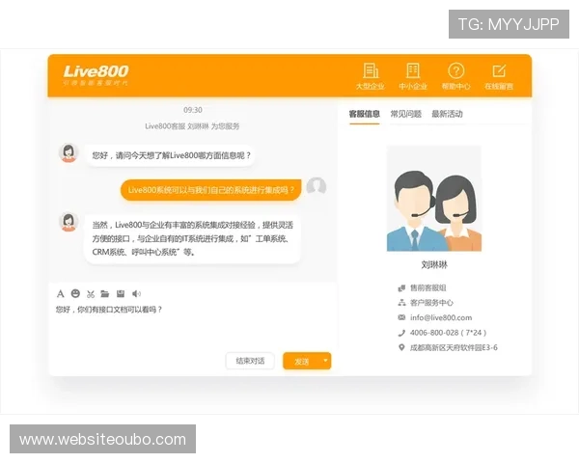Click the agent avatar beside first greeting
Image resolution: width=579 pixels, height=463 pixels.
tap(69, 152)
